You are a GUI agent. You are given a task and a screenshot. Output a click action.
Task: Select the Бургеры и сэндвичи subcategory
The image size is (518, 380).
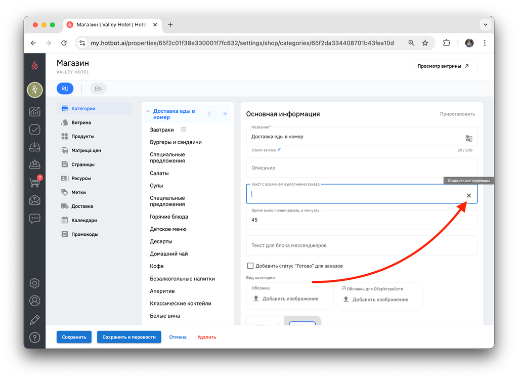click(176, 142)
